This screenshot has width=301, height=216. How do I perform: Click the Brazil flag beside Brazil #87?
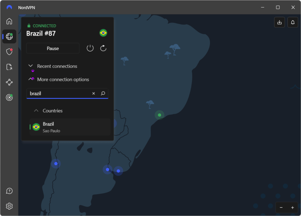pyautogui.click(x=103, y=33)
